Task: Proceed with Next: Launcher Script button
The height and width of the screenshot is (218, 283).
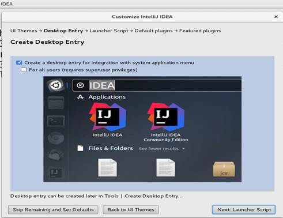Action: tap(244, 209)
